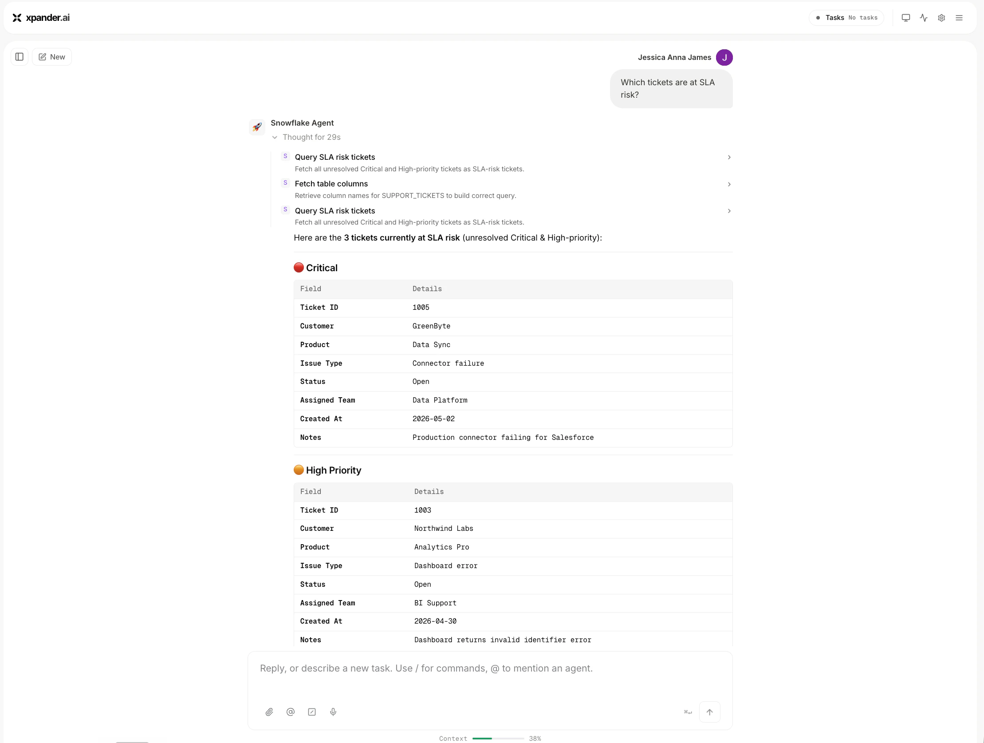Start voice input with microphone icon
This screenshot has height=743, width=984.
coord(333,712)
